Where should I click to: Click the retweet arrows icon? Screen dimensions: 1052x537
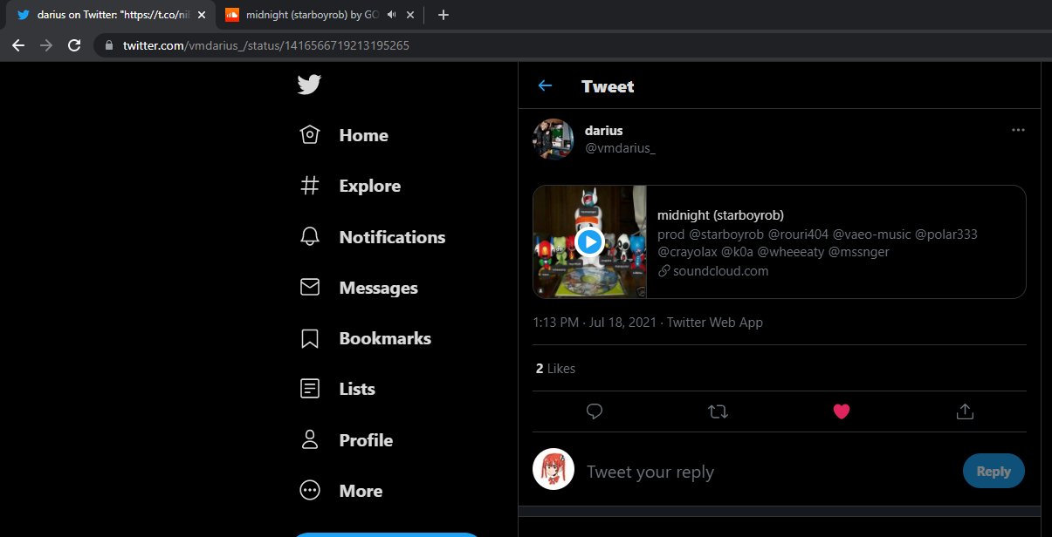pyautogui.click(x=718, y=411)
